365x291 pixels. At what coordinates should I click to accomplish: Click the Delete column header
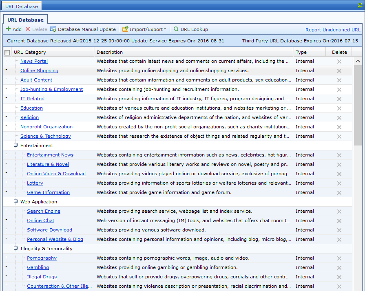tap(339, 52)
